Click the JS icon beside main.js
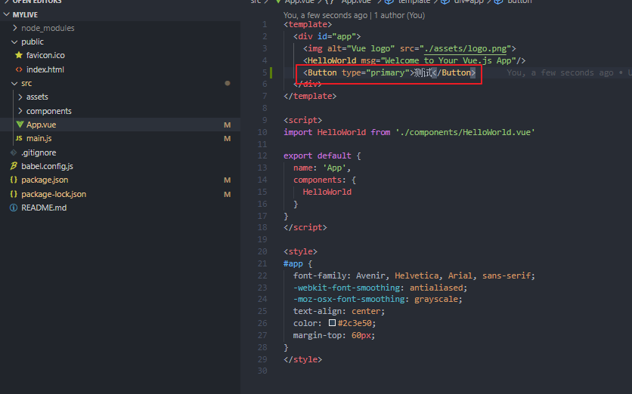Image resolution: width=632 pixels, height=394 pixels. point(19,138)
